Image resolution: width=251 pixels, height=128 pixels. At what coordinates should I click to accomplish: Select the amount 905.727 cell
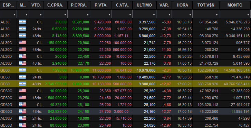click(x=235, y=42)
